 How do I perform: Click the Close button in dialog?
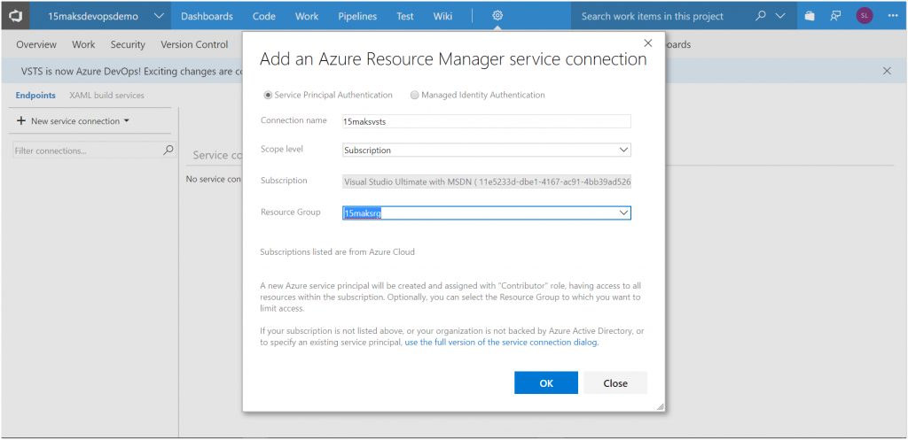click(615, 382)
